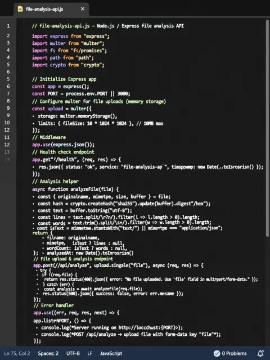Click the 'const words = text.trim()' line
This screenshot has width=270, height=360.
[124, 223]
